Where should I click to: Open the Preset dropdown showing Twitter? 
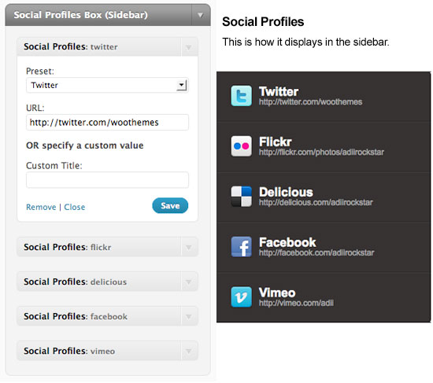[x=107, y=85]
